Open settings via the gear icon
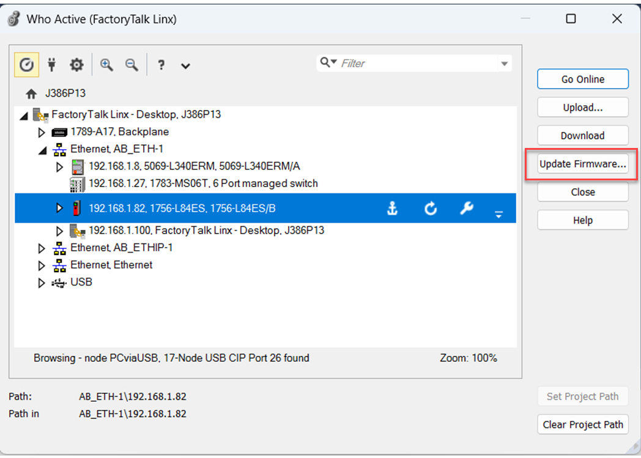This screenshot has height=458, width=641. tap(76, 65)
